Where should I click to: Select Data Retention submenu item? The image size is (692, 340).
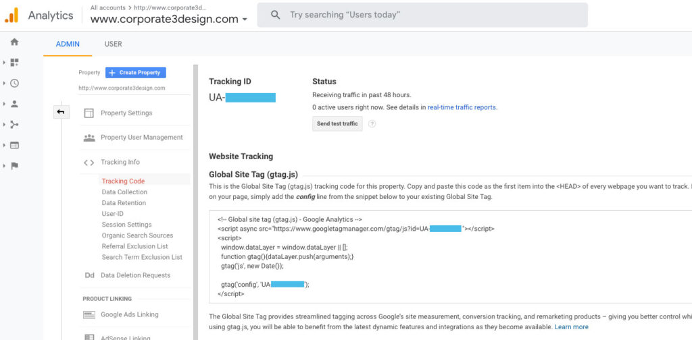tap(124, 203)
